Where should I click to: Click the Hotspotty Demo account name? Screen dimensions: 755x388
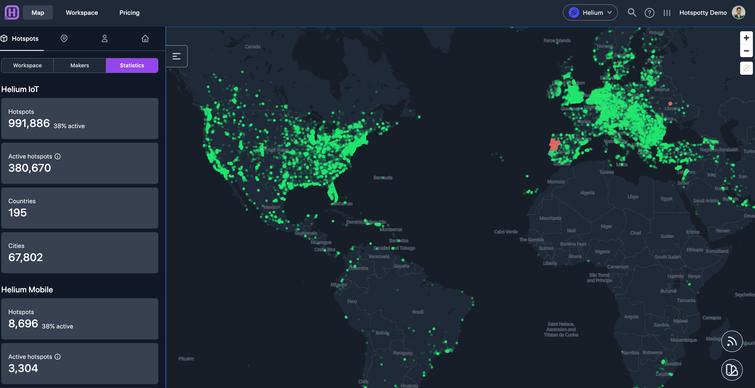coord(703,12)
